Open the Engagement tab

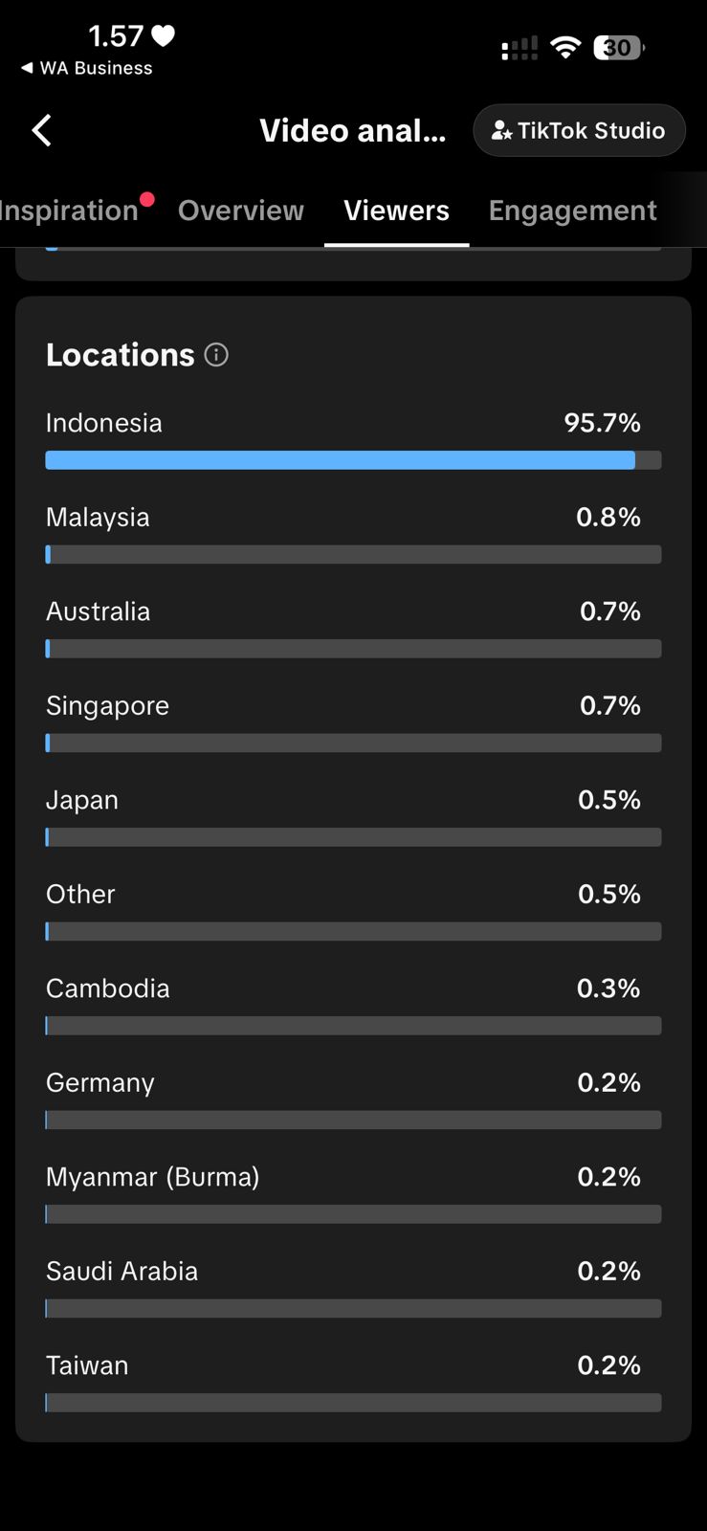pos(572,211)
